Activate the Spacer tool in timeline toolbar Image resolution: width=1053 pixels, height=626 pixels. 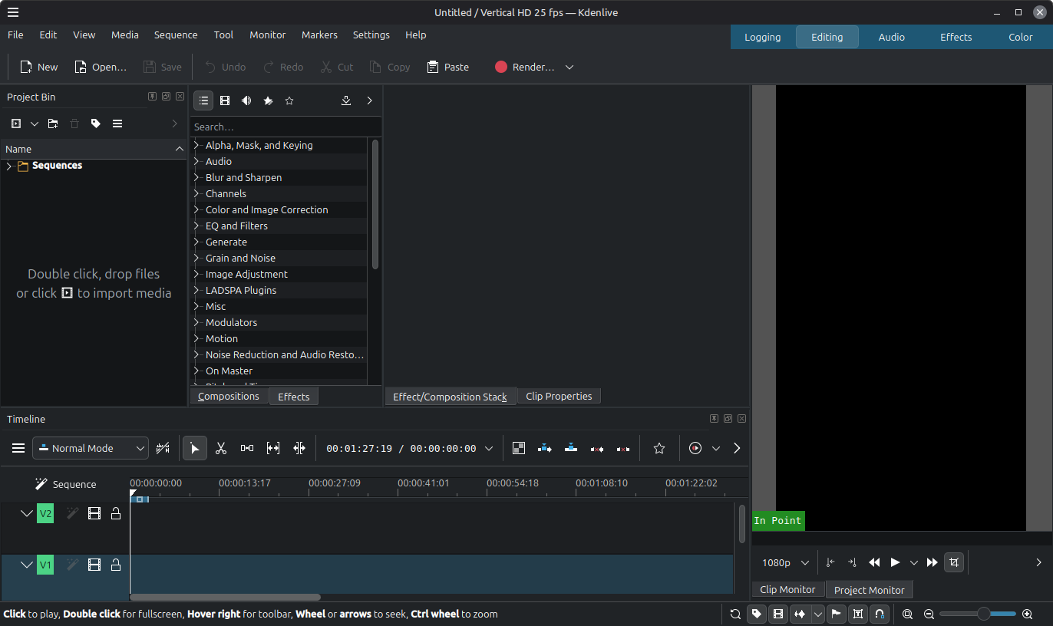[247, 449]
